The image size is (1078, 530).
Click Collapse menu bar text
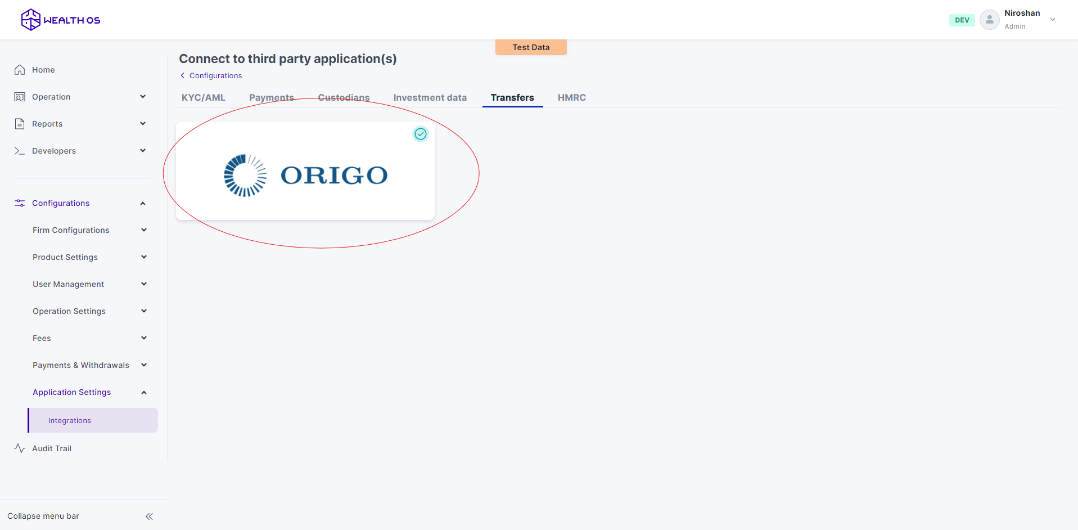pos(43,516)
